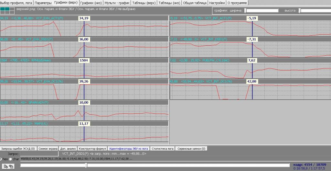This screenshot has width=331, height=171.
Task: Open the Доп. анализ tab
Action: coord(68,149)
